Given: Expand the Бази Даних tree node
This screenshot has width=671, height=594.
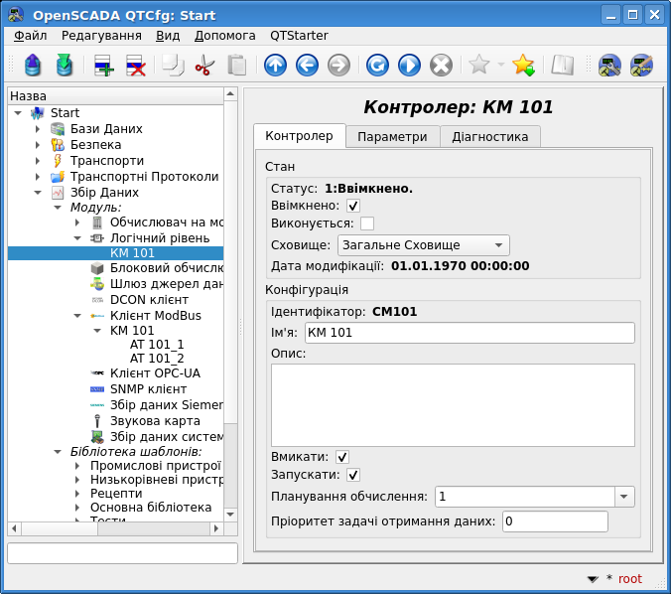Looking at the screenshot, I should tap(38, 129).
